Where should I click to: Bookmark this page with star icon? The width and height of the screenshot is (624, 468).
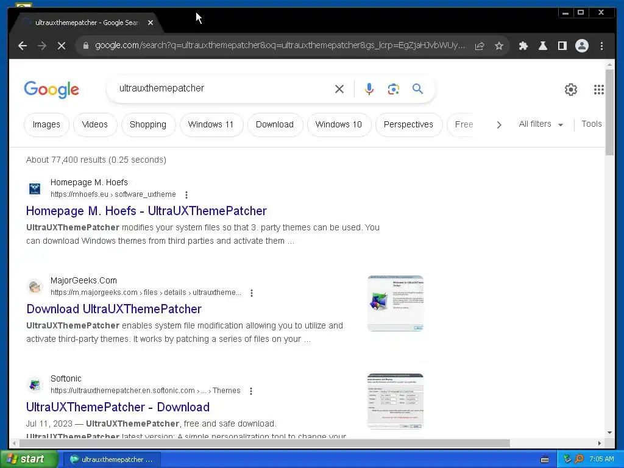click(x=499, y=46)
